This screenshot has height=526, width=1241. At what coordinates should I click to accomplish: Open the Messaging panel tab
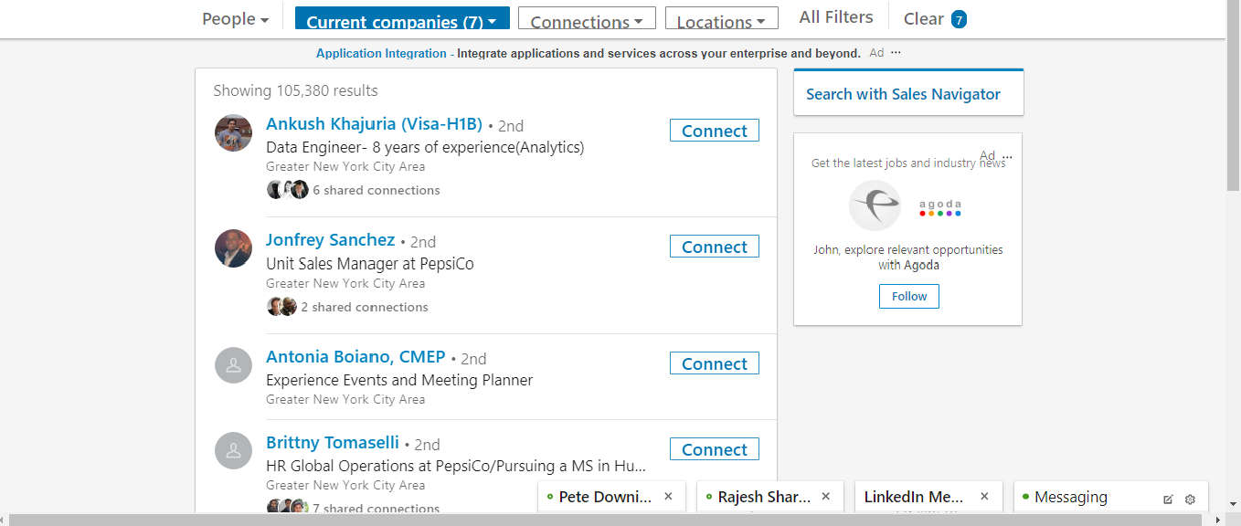tap(1070, 498)
